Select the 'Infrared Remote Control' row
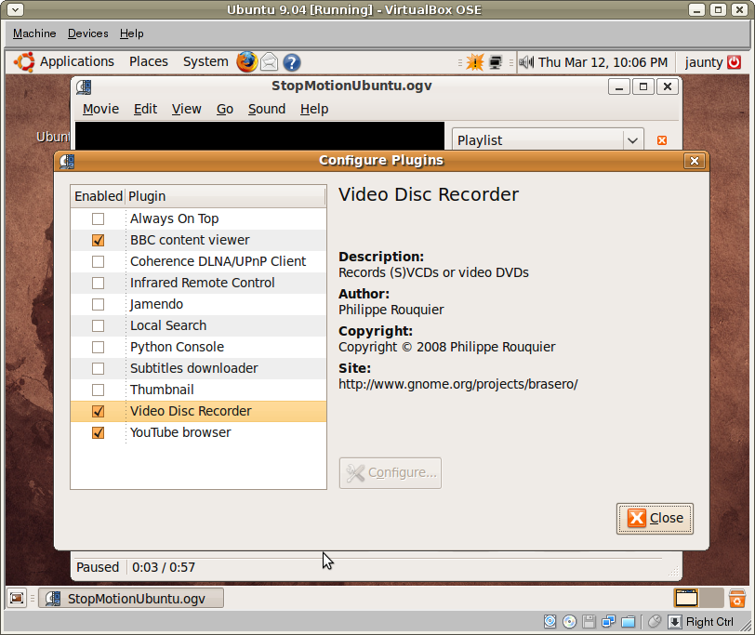This screenshot has height=635, width=755. point(198,283)
